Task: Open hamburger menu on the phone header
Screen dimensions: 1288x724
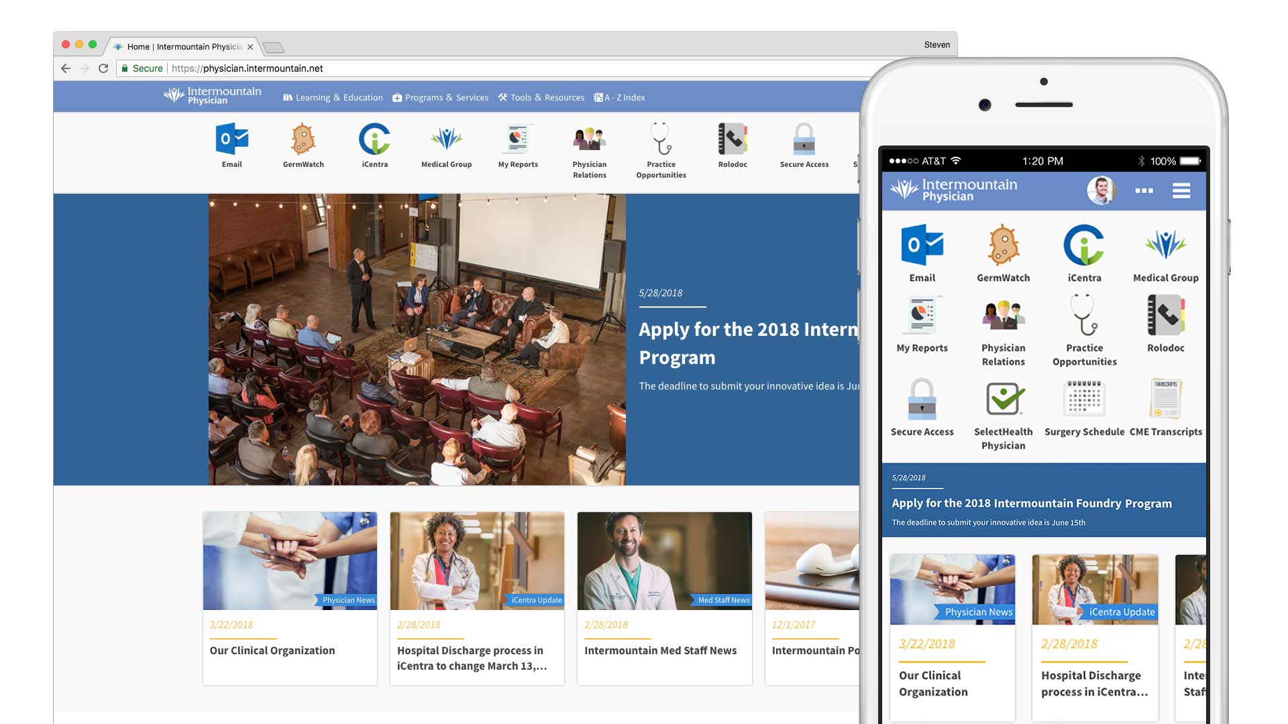Action: point(1181,191)
